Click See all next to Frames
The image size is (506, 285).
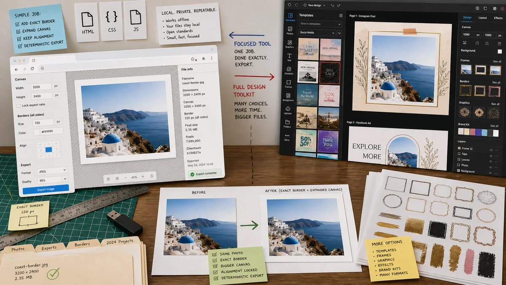[x=496, y=62]
